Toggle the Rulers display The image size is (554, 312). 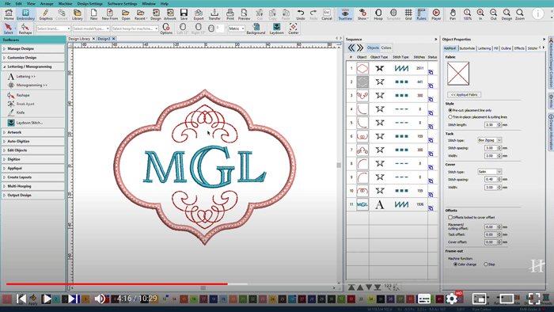tap(421, 14)
